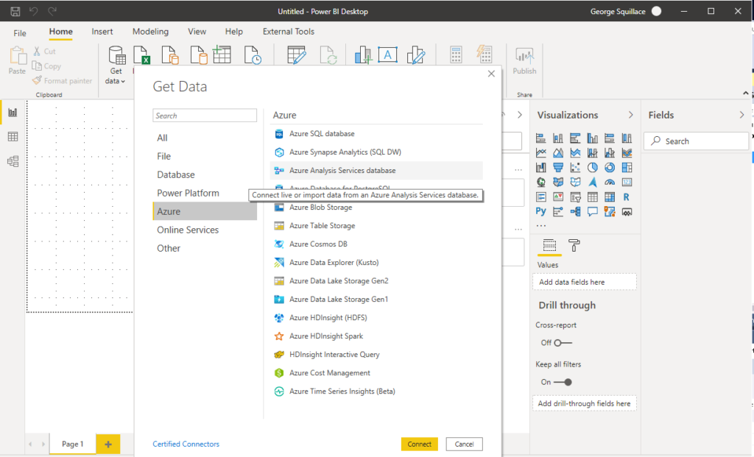Open the External Tools ribbon tab
Image resolution: width=754 pixels, height=457 pixels.
(288, 32)
